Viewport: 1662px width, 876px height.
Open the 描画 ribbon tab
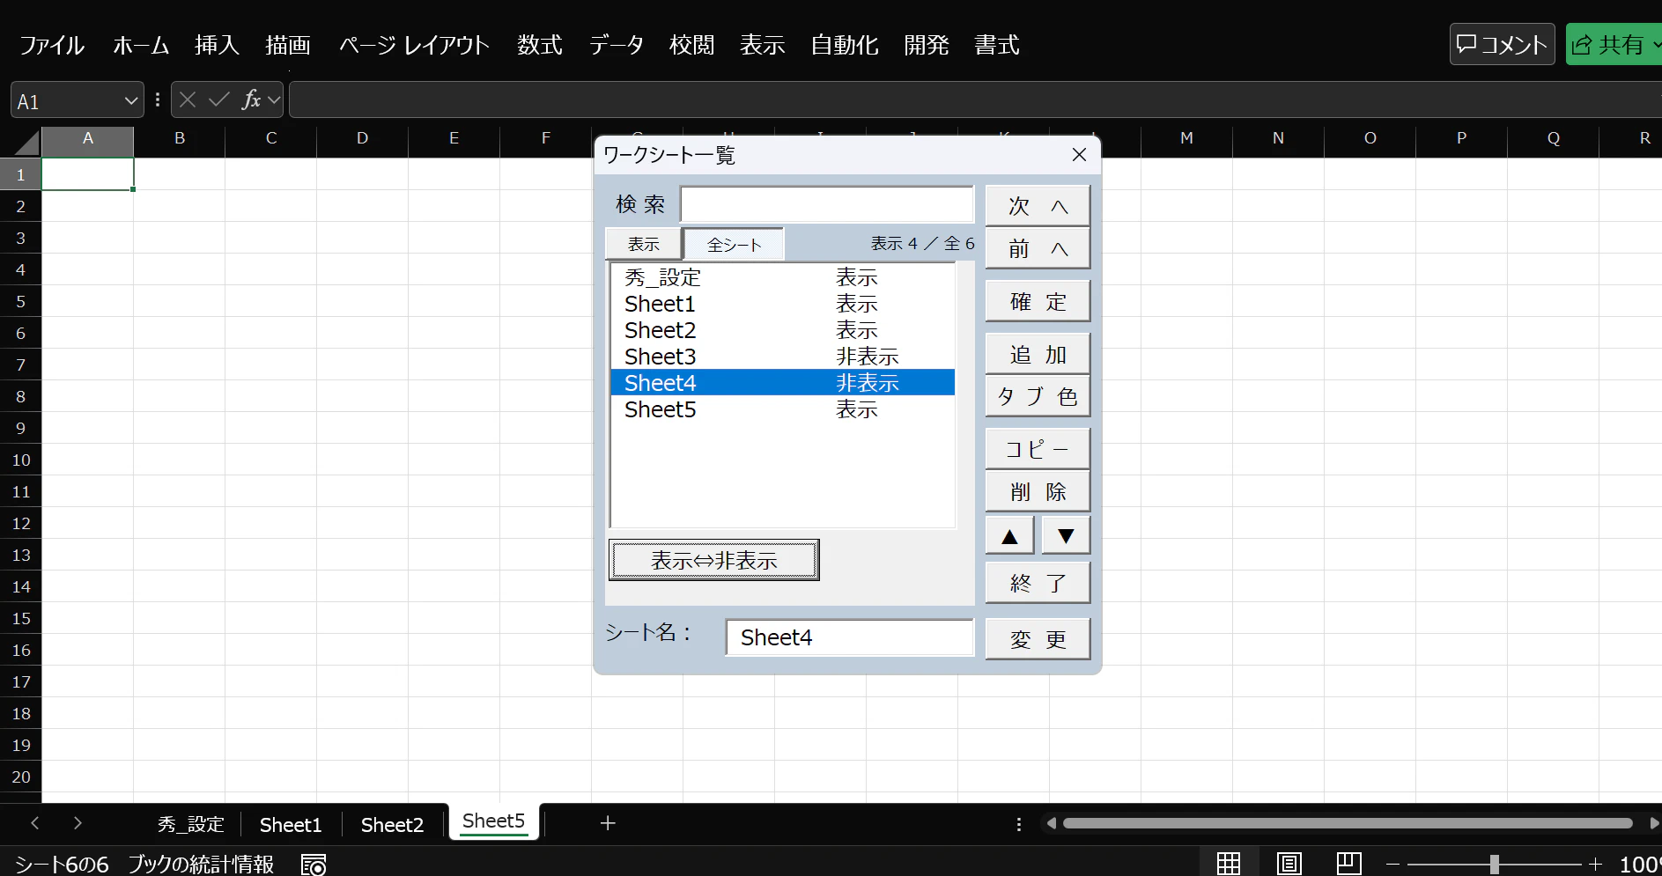(288, 45)
